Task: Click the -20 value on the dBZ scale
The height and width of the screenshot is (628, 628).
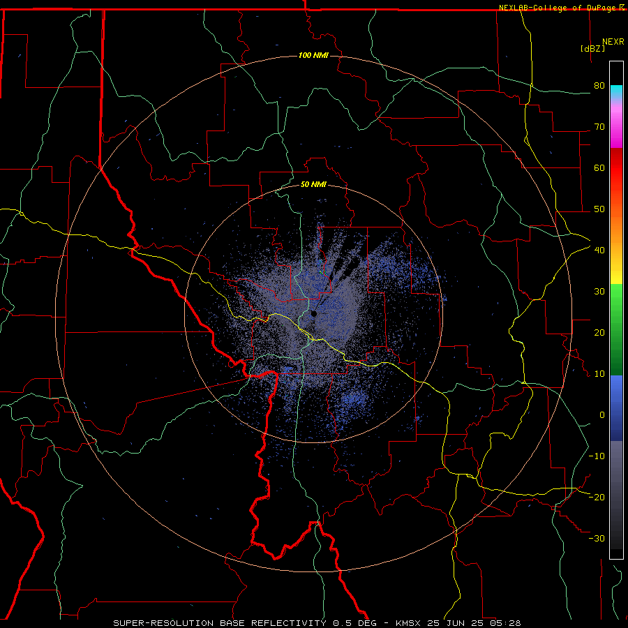Action: coord(597,497)
